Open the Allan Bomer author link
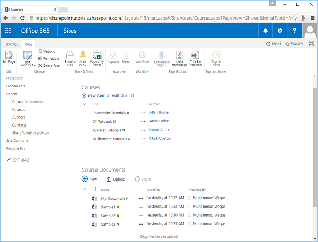This screenshot has width=318, height=242. [160, 113]
